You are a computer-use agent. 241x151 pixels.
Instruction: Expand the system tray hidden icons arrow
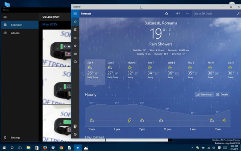coord(192,148)
